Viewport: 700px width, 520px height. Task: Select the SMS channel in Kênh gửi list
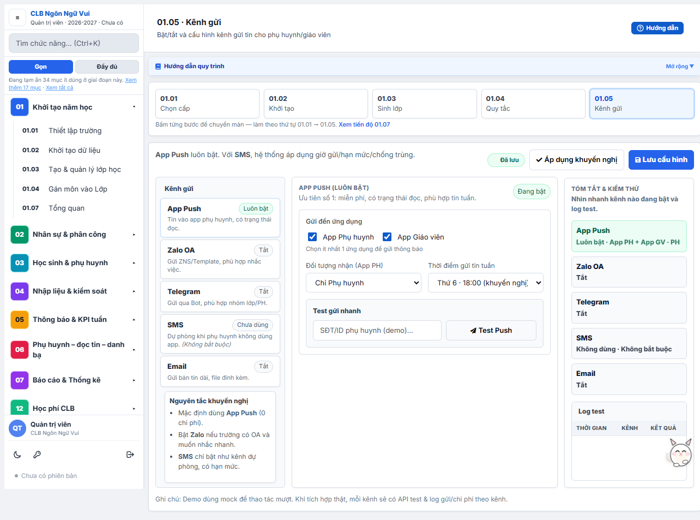click(220, 334)
